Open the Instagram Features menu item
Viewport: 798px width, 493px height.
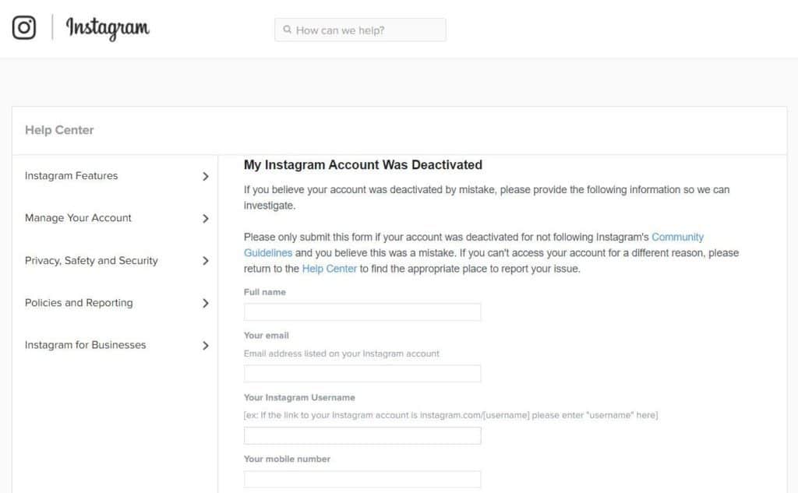(71, 175)
